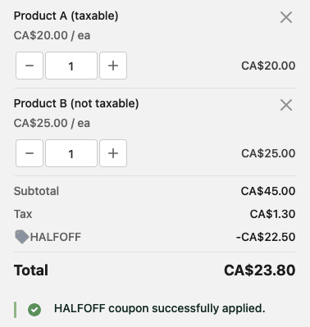Click the CA$25.00 / ea unit price
The width and height of the screenshot is (310, 327).
(x=52, y=123)
